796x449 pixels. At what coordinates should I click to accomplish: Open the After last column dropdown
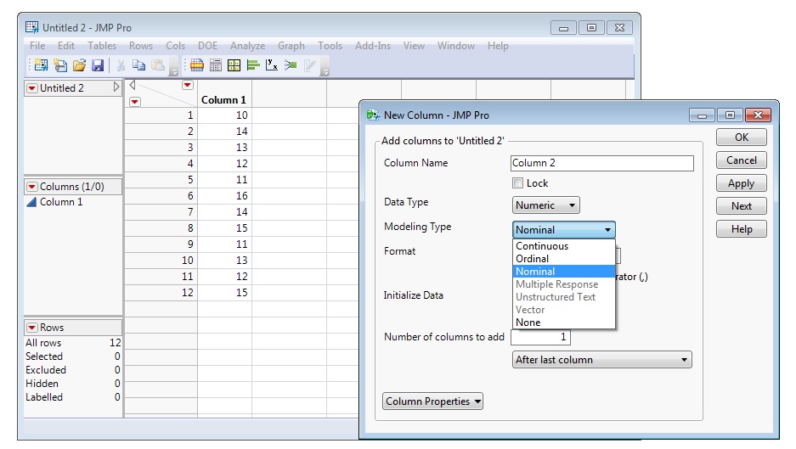(602, 360)
